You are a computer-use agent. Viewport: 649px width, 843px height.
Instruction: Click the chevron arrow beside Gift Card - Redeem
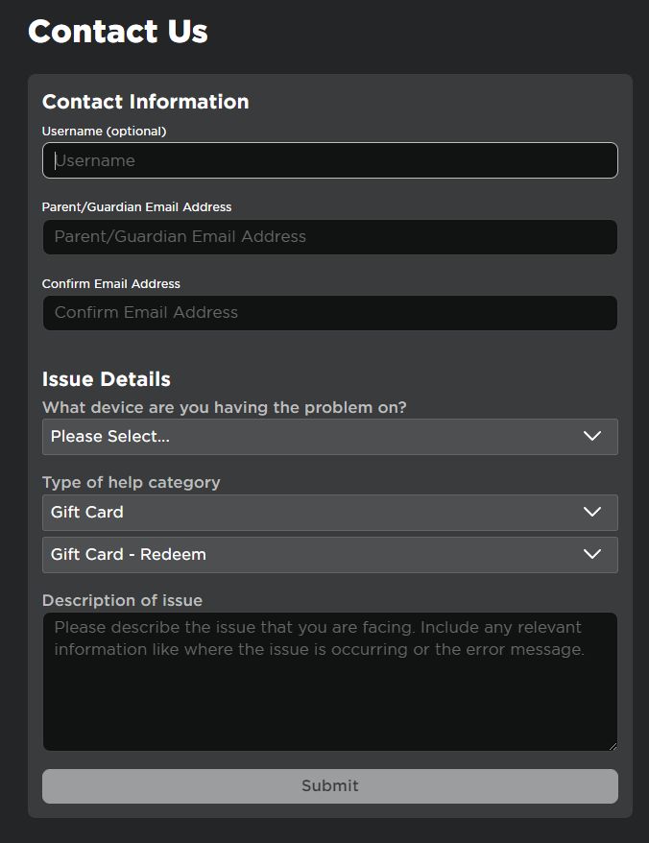pyautogui.click(x=592, y=554)
